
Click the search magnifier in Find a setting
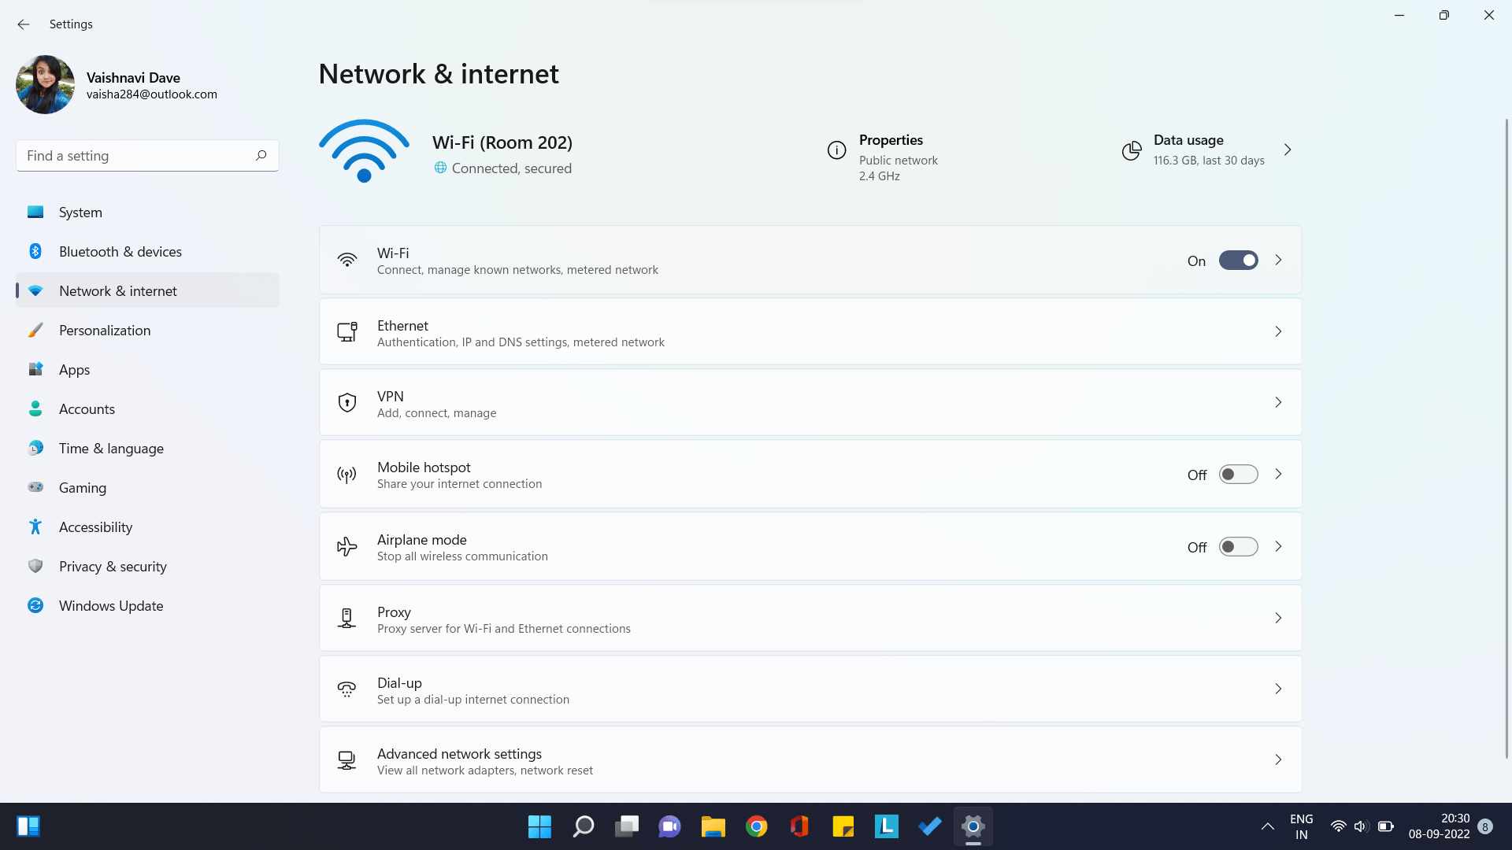(261, 156)
